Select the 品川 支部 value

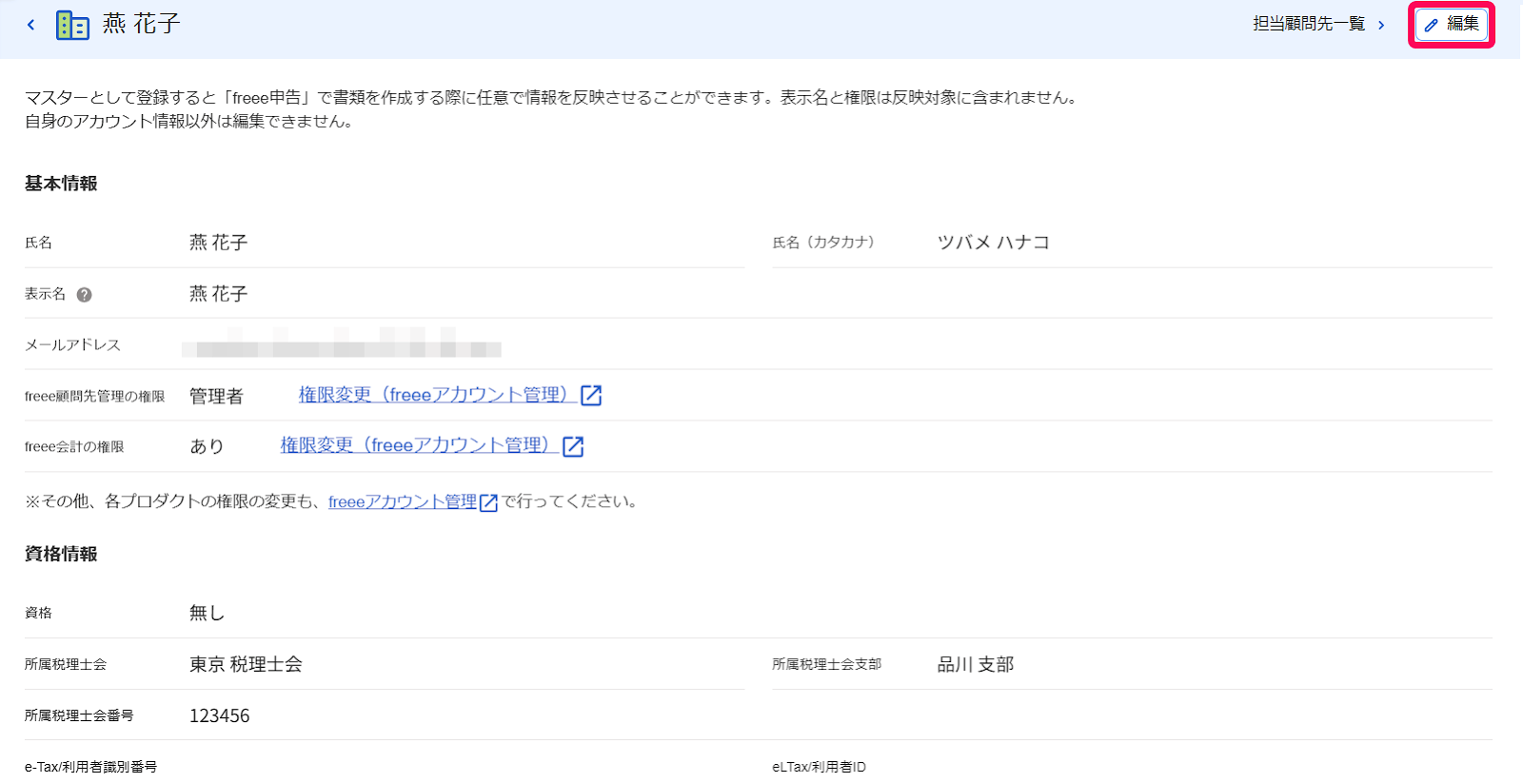pyautogui.click(x=976, y=664)
